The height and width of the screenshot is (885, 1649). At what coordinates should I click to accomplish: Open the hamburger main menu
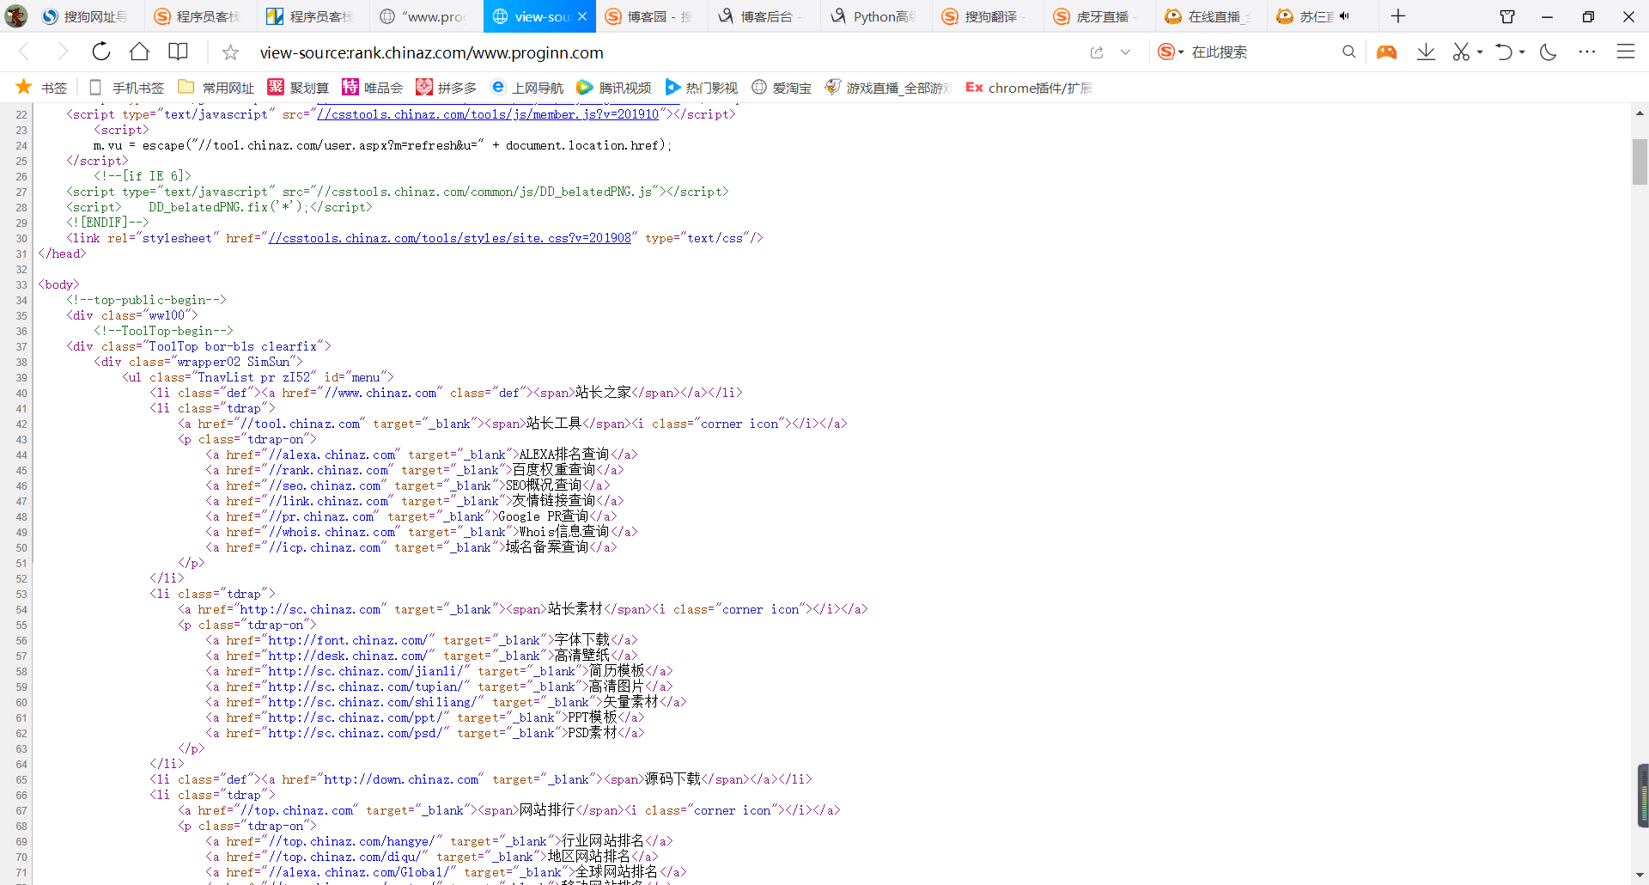tap(1626, 52)
